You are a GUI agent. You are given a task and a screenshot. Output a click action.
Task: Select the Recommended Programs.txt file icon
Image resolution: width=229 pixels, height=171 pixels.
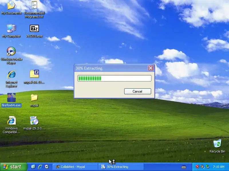click(34, 9)
